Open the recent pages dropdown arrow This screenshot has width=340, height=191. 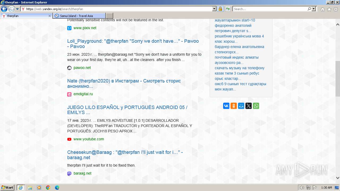click(x=17, y=9)
